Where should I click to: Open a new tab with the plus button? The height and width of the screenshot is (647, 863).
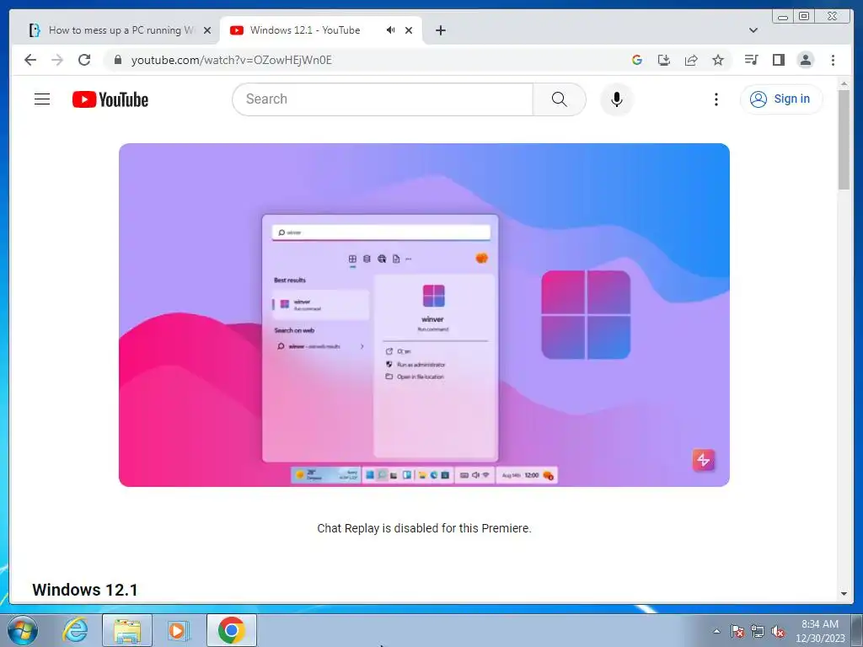point(440,30)
